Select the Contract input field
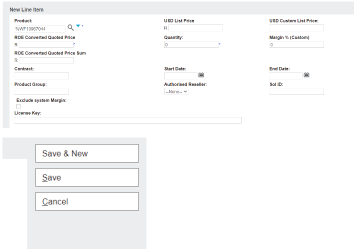The width and height of the screenshot is (354, 249). (x=41, y=76)
